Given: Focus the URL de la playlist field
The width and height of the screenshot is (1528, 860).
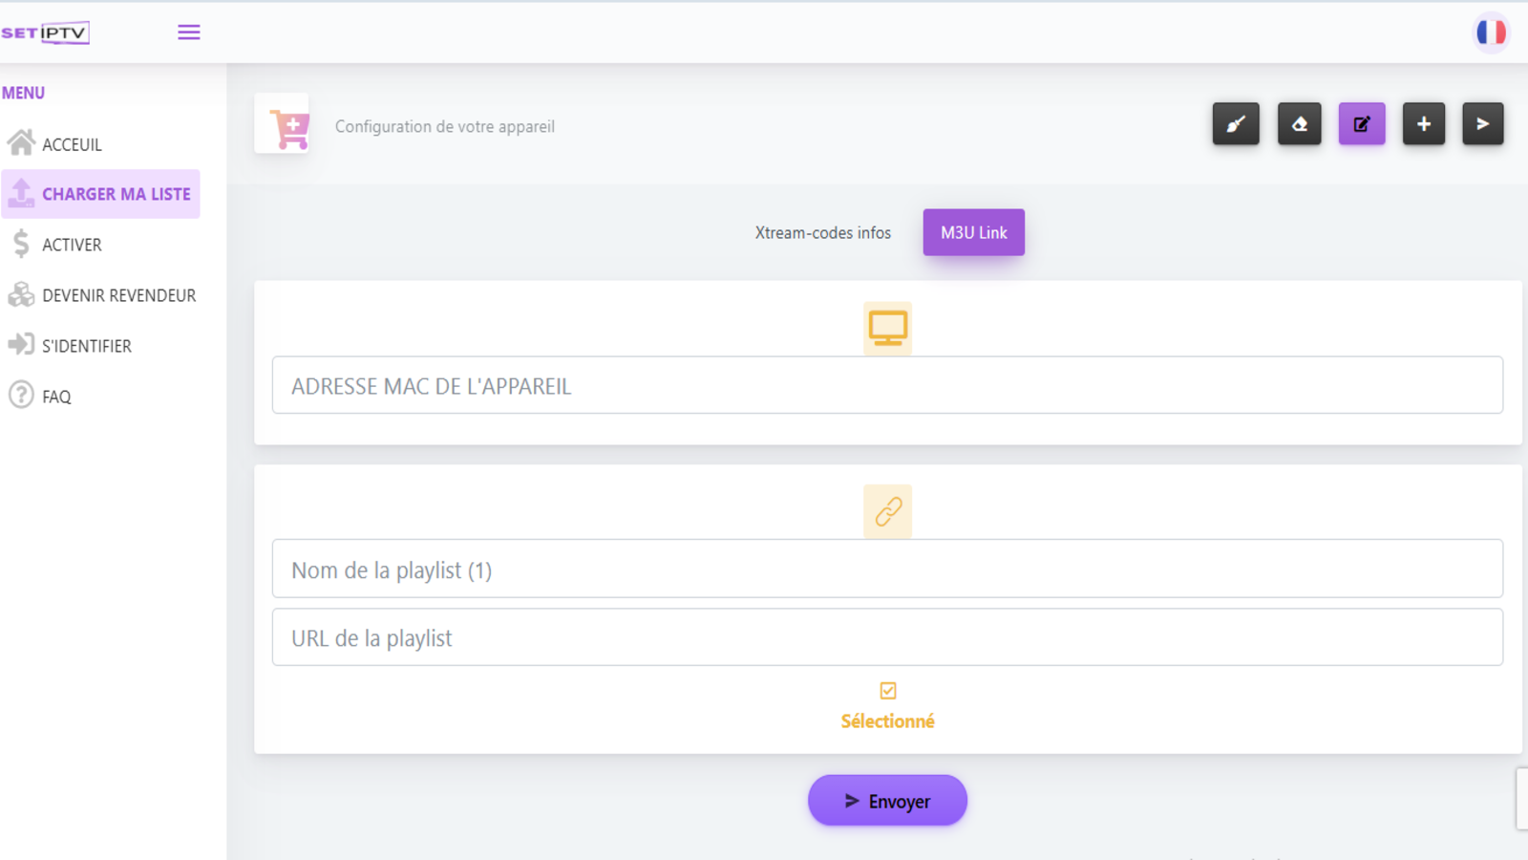Looking at the screenshot, I should [887, 637].
